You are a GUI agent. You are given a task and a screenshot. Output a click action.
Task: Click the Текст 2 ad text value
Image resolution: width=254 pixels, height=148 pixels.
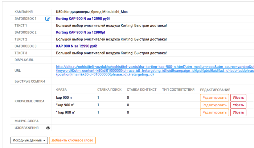111,39
